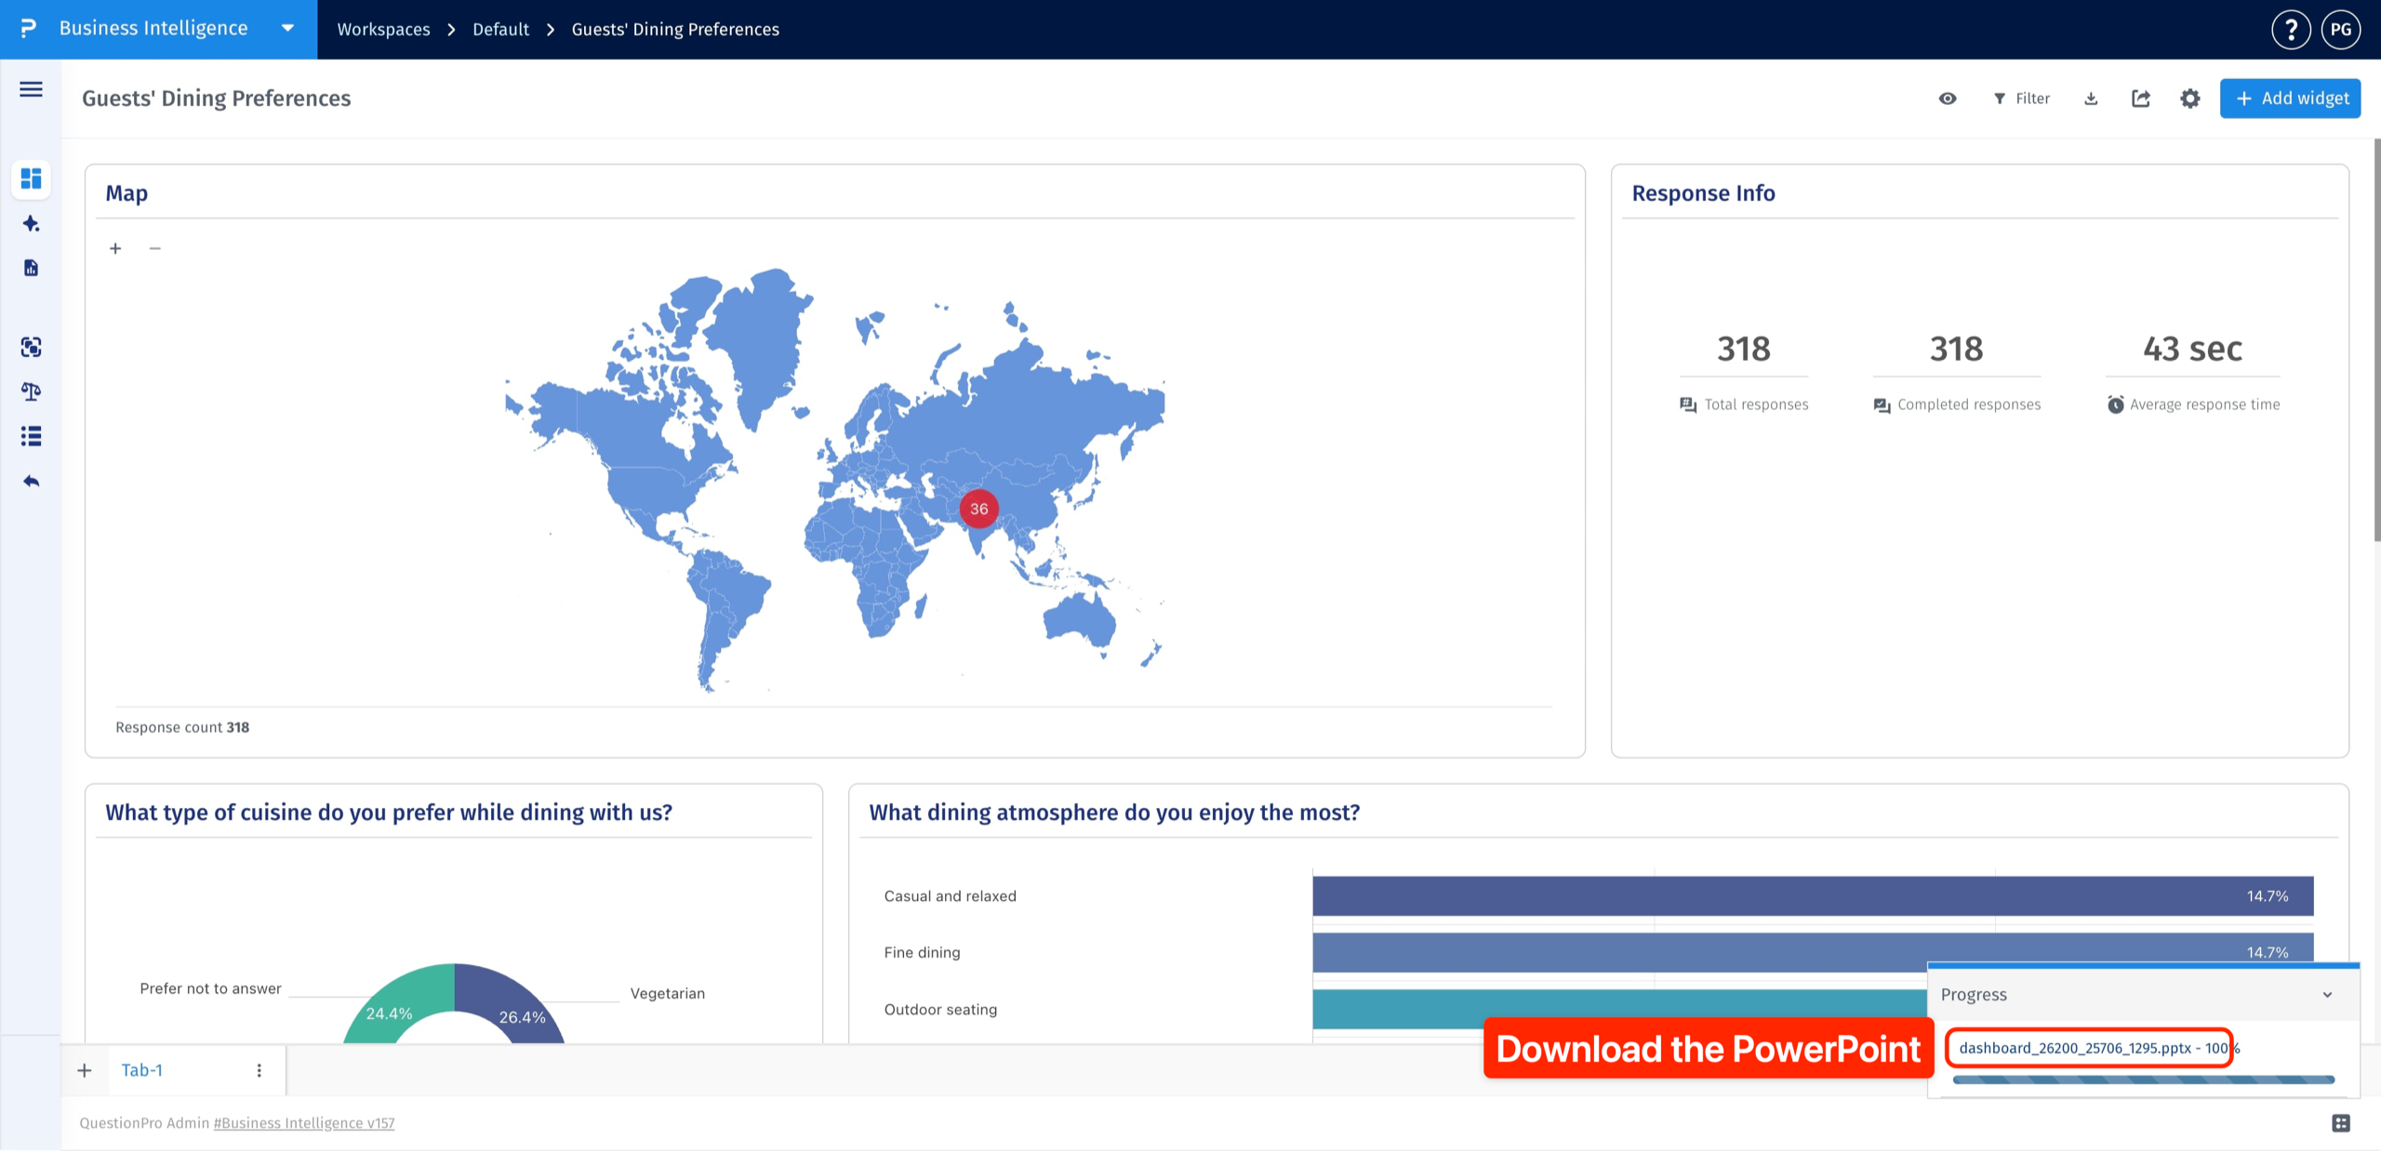Go to Workspaces breadcrumb
2381x1151 pixels.
click(383, 30)
